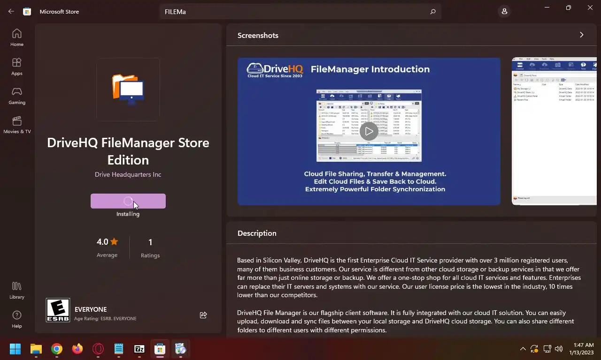The width and height of the screenshot is (601, 360).
Task: Open publisher Drive Headquarters Inc link
Action: click(x=128, y=174)
